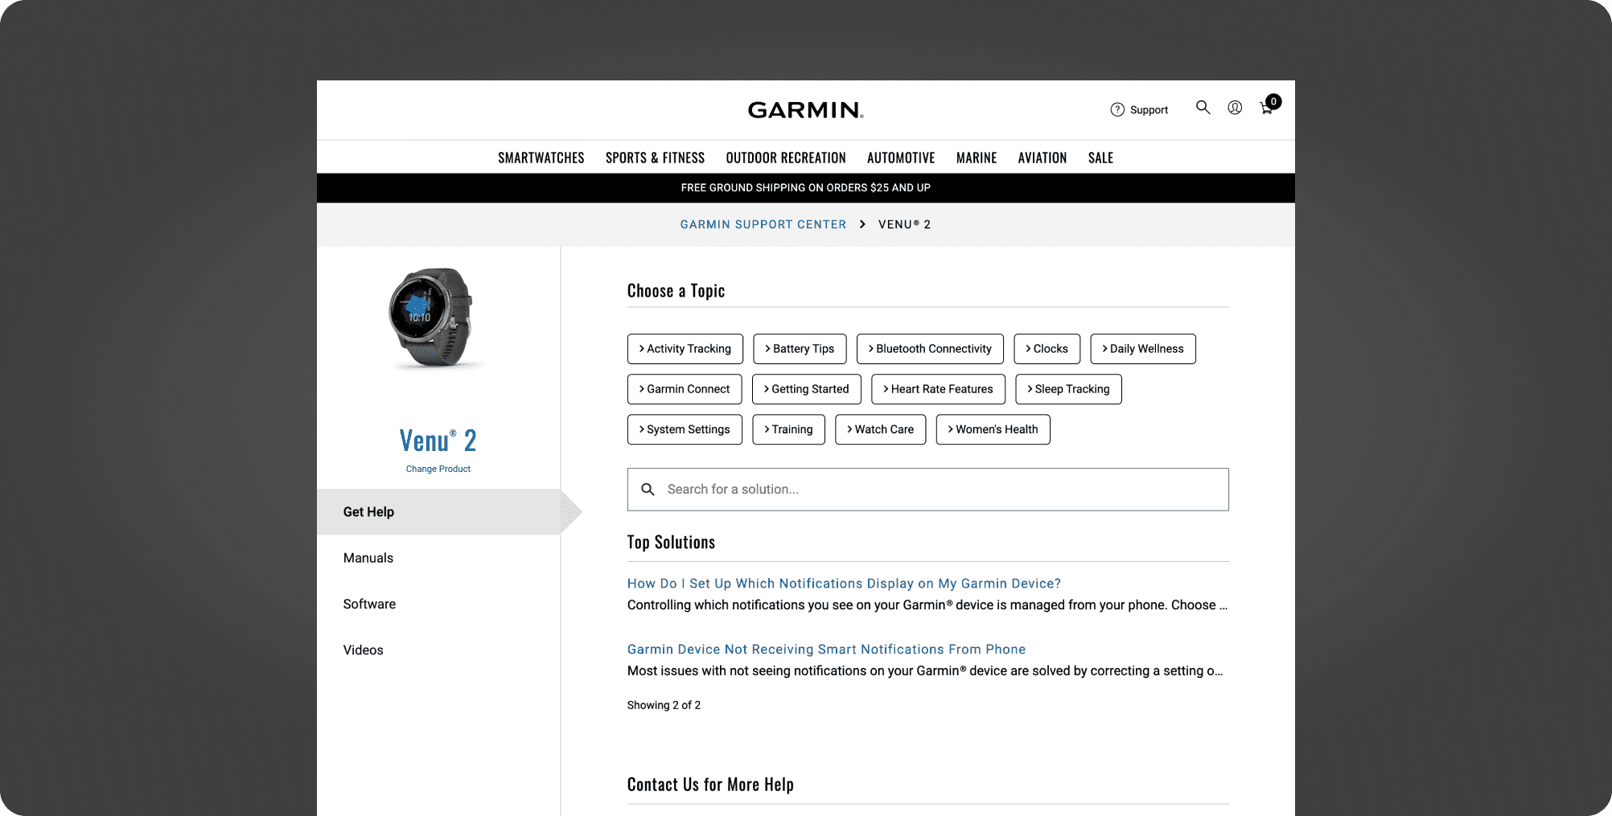Viewport: 1612px width, 816px height.
Task: Open the OUTDOOR RECREATION menu
Action: (x=786, y=158)
